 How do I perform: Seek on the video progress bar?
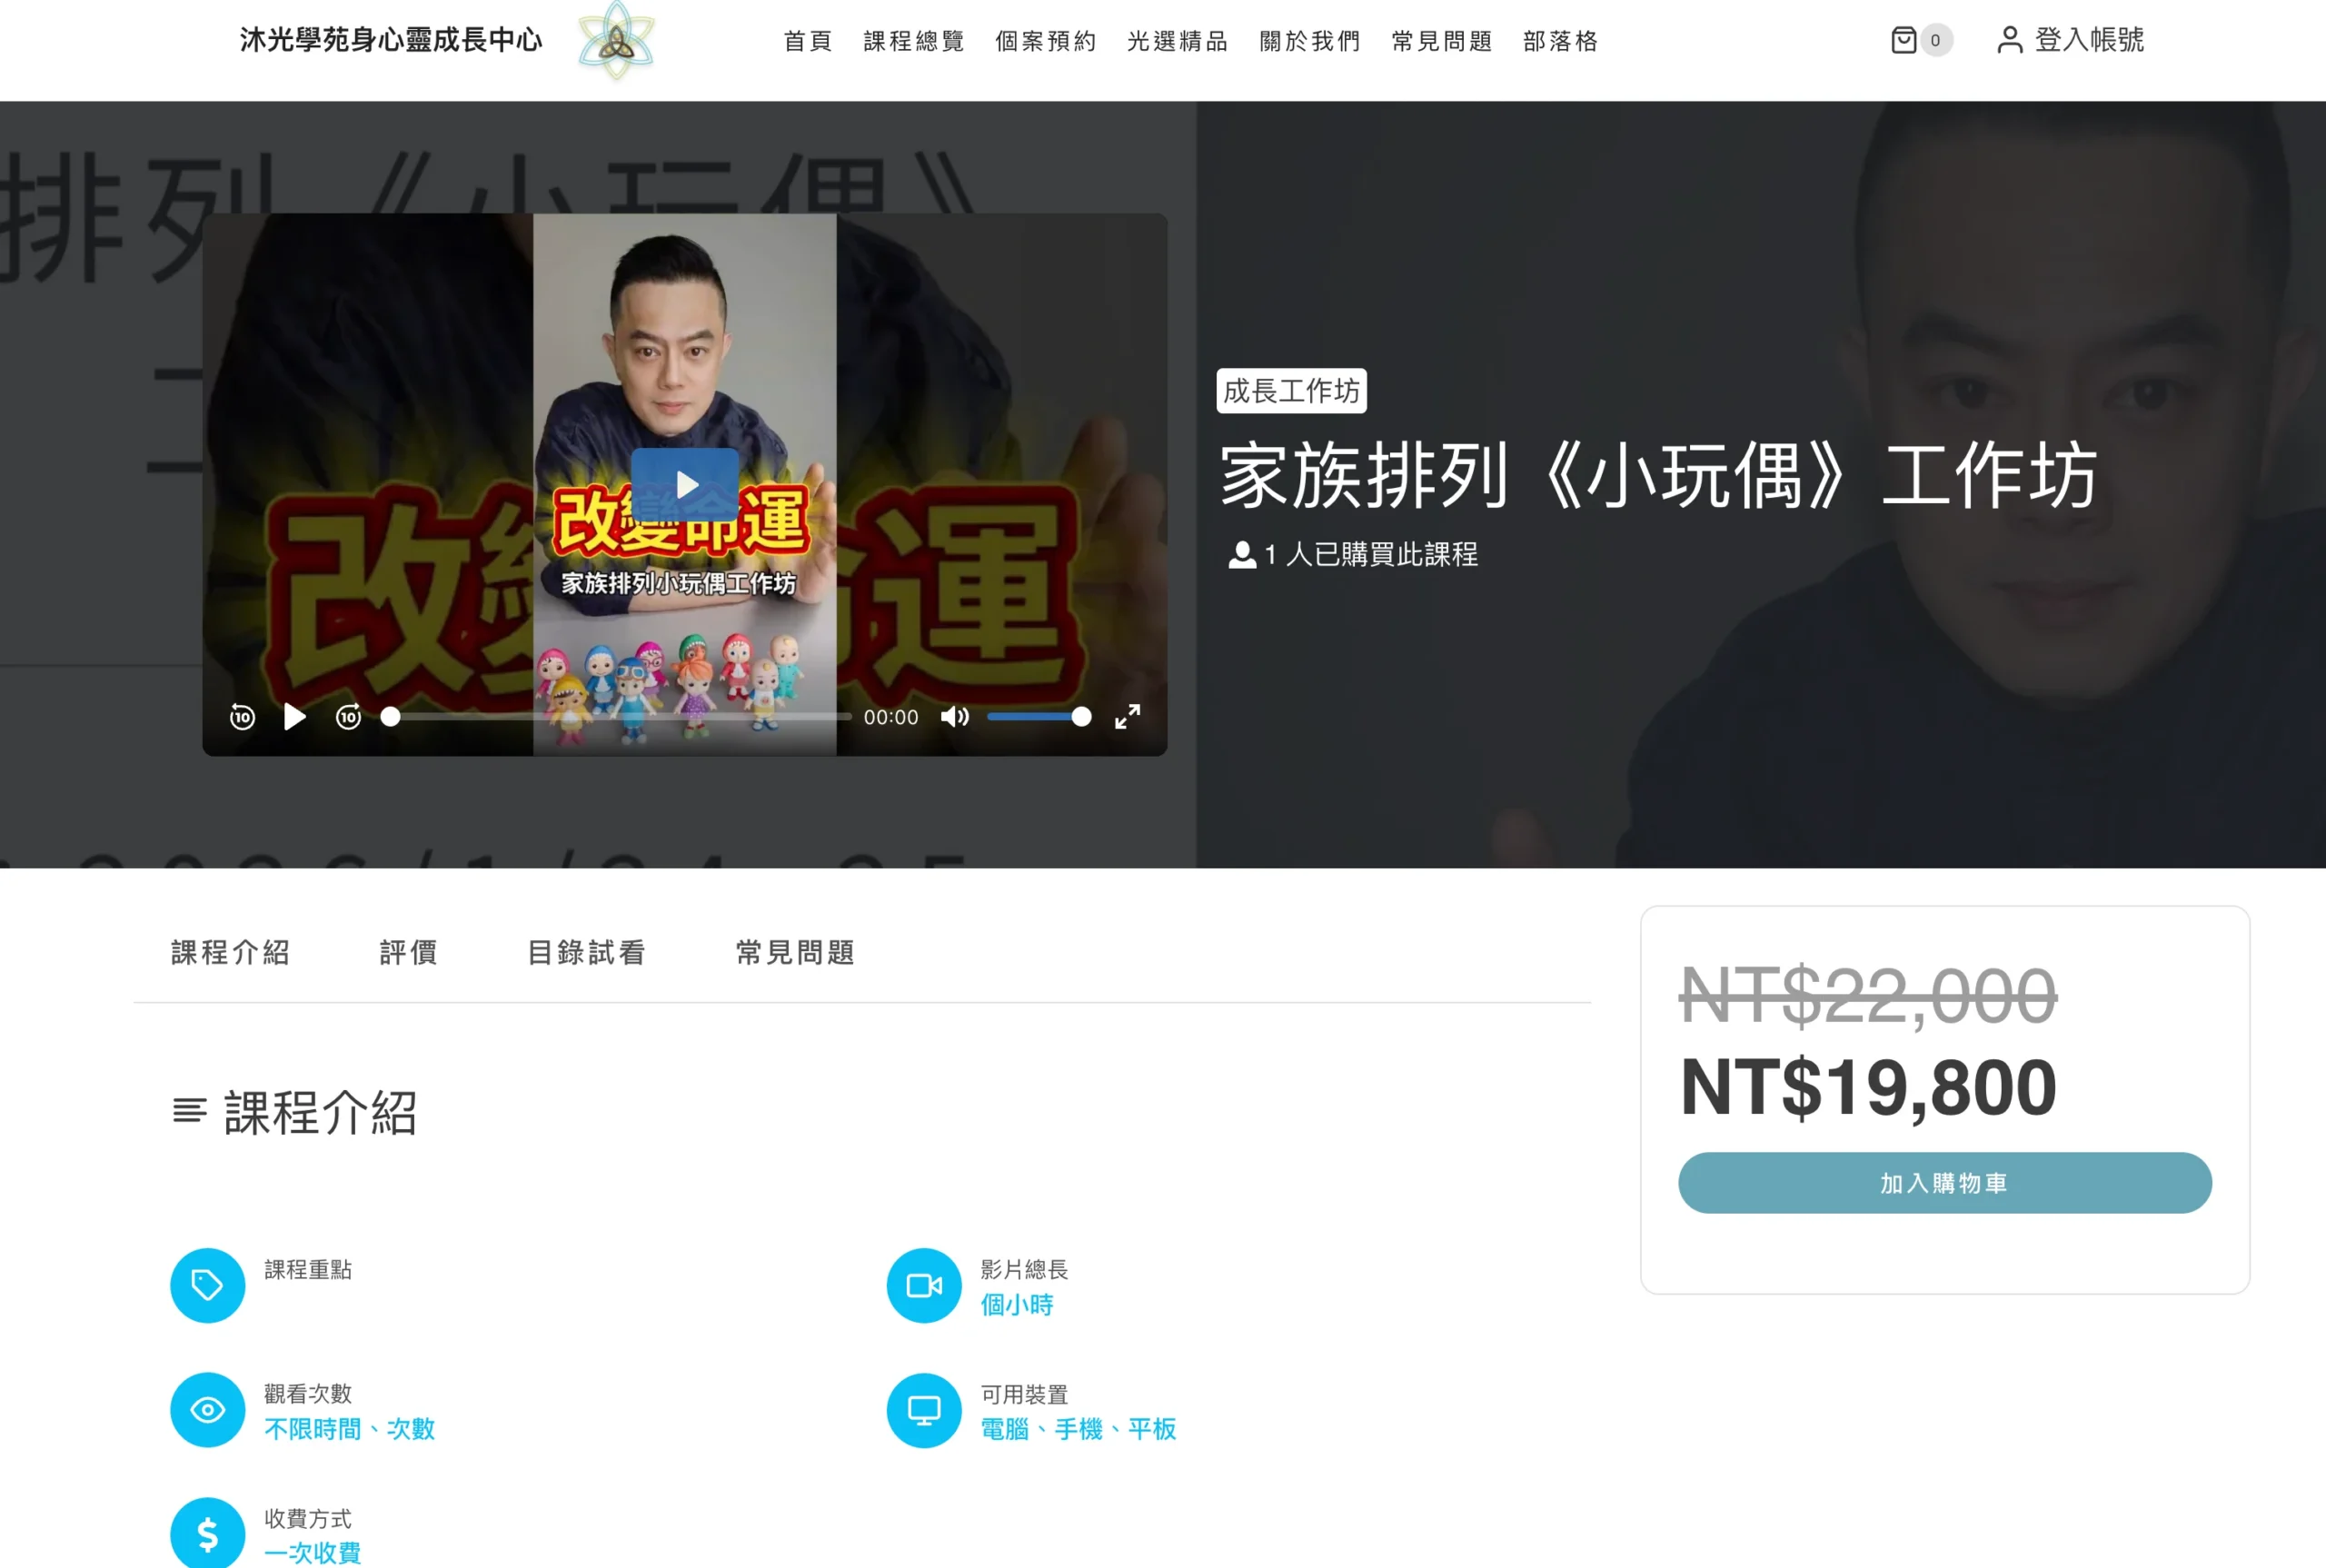620,717
